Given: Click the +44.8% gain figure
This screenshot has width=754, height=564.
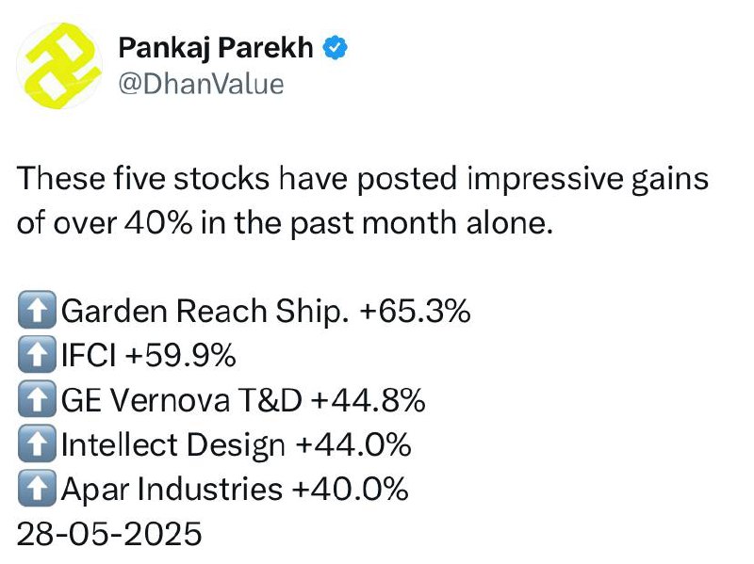Looking at the screenshot, I should [369, 400].
